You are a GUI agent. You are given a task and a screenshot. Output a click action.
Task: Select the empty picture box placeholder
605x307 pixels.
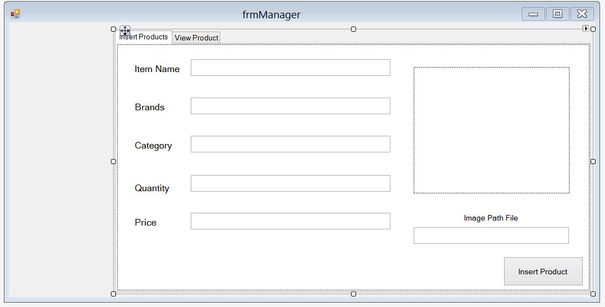(x=491, y=130)
